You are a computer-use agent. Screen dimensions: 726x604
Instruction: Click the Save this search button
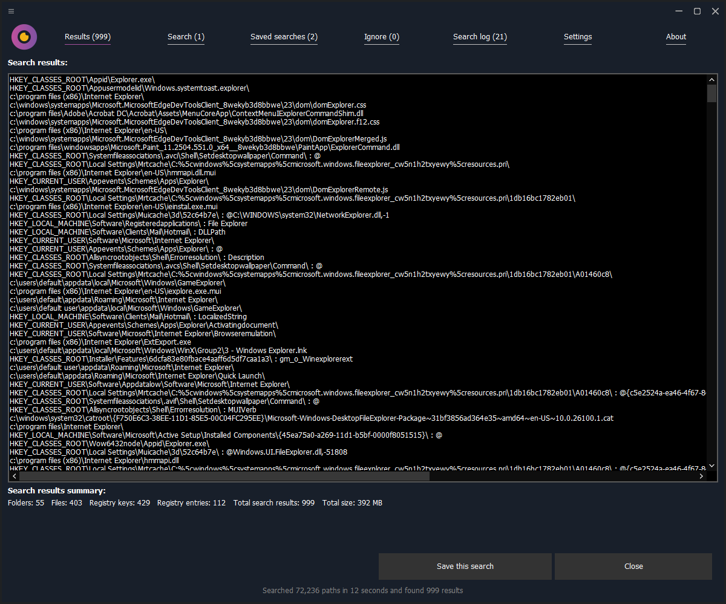click(x=465, y=567)
